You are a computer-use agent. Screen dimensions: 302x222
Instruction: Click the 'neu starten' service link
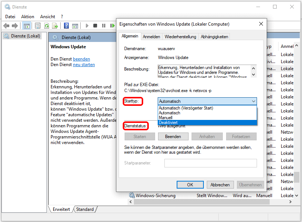click(84, 65)
